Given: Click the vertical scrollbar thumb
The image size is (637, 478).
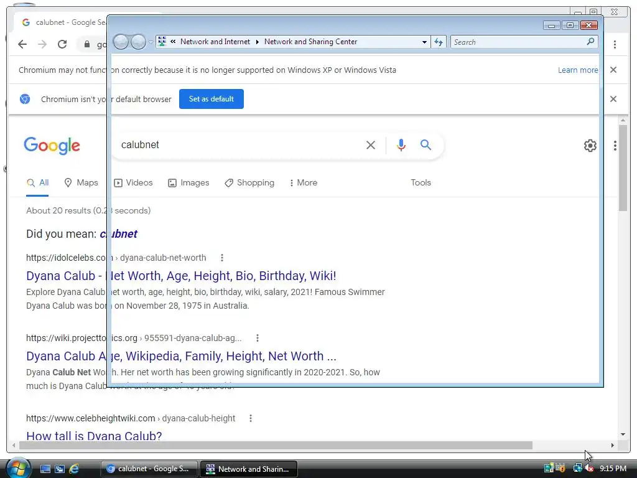Looking at the screenshot, I should (x=623, y=167).
